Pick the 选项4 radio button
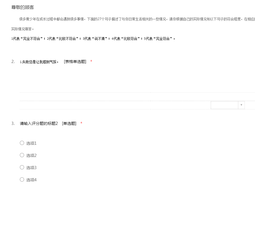The image size is (255, 227). [22, 180]
